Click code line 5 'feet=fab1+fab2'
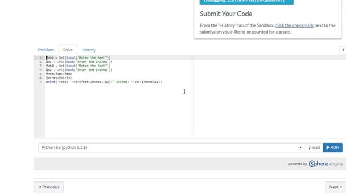The width and height of the screenshot is (346, 195). 59,74
